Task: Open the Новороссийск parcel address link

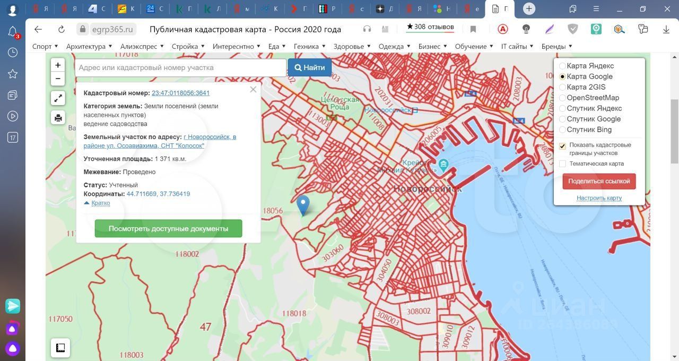Action: [x=160, y=141]
